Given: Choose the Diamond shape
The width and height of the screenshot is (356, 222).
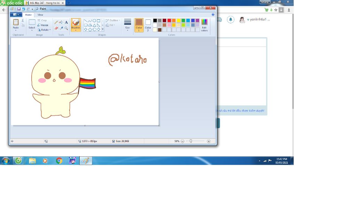Looking at the screenshot, I should coord(86,29).
